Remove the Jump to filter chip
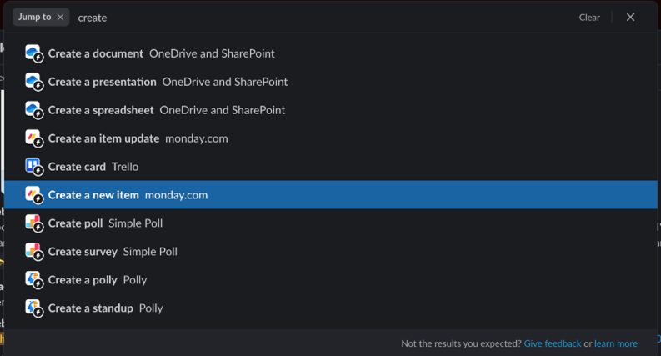The height and width of the screenshot is (356, 661). click(x=60, y=17)
